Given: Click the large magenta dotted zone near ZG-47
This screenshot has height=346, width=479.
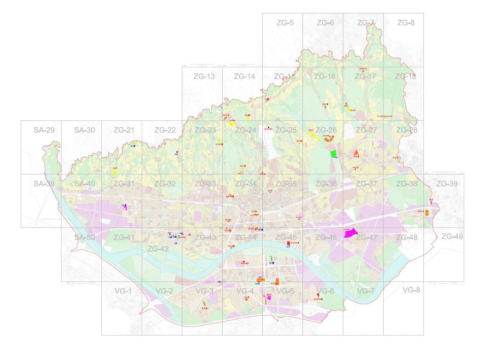Looking at the screenshot, I should coord(351,233).
